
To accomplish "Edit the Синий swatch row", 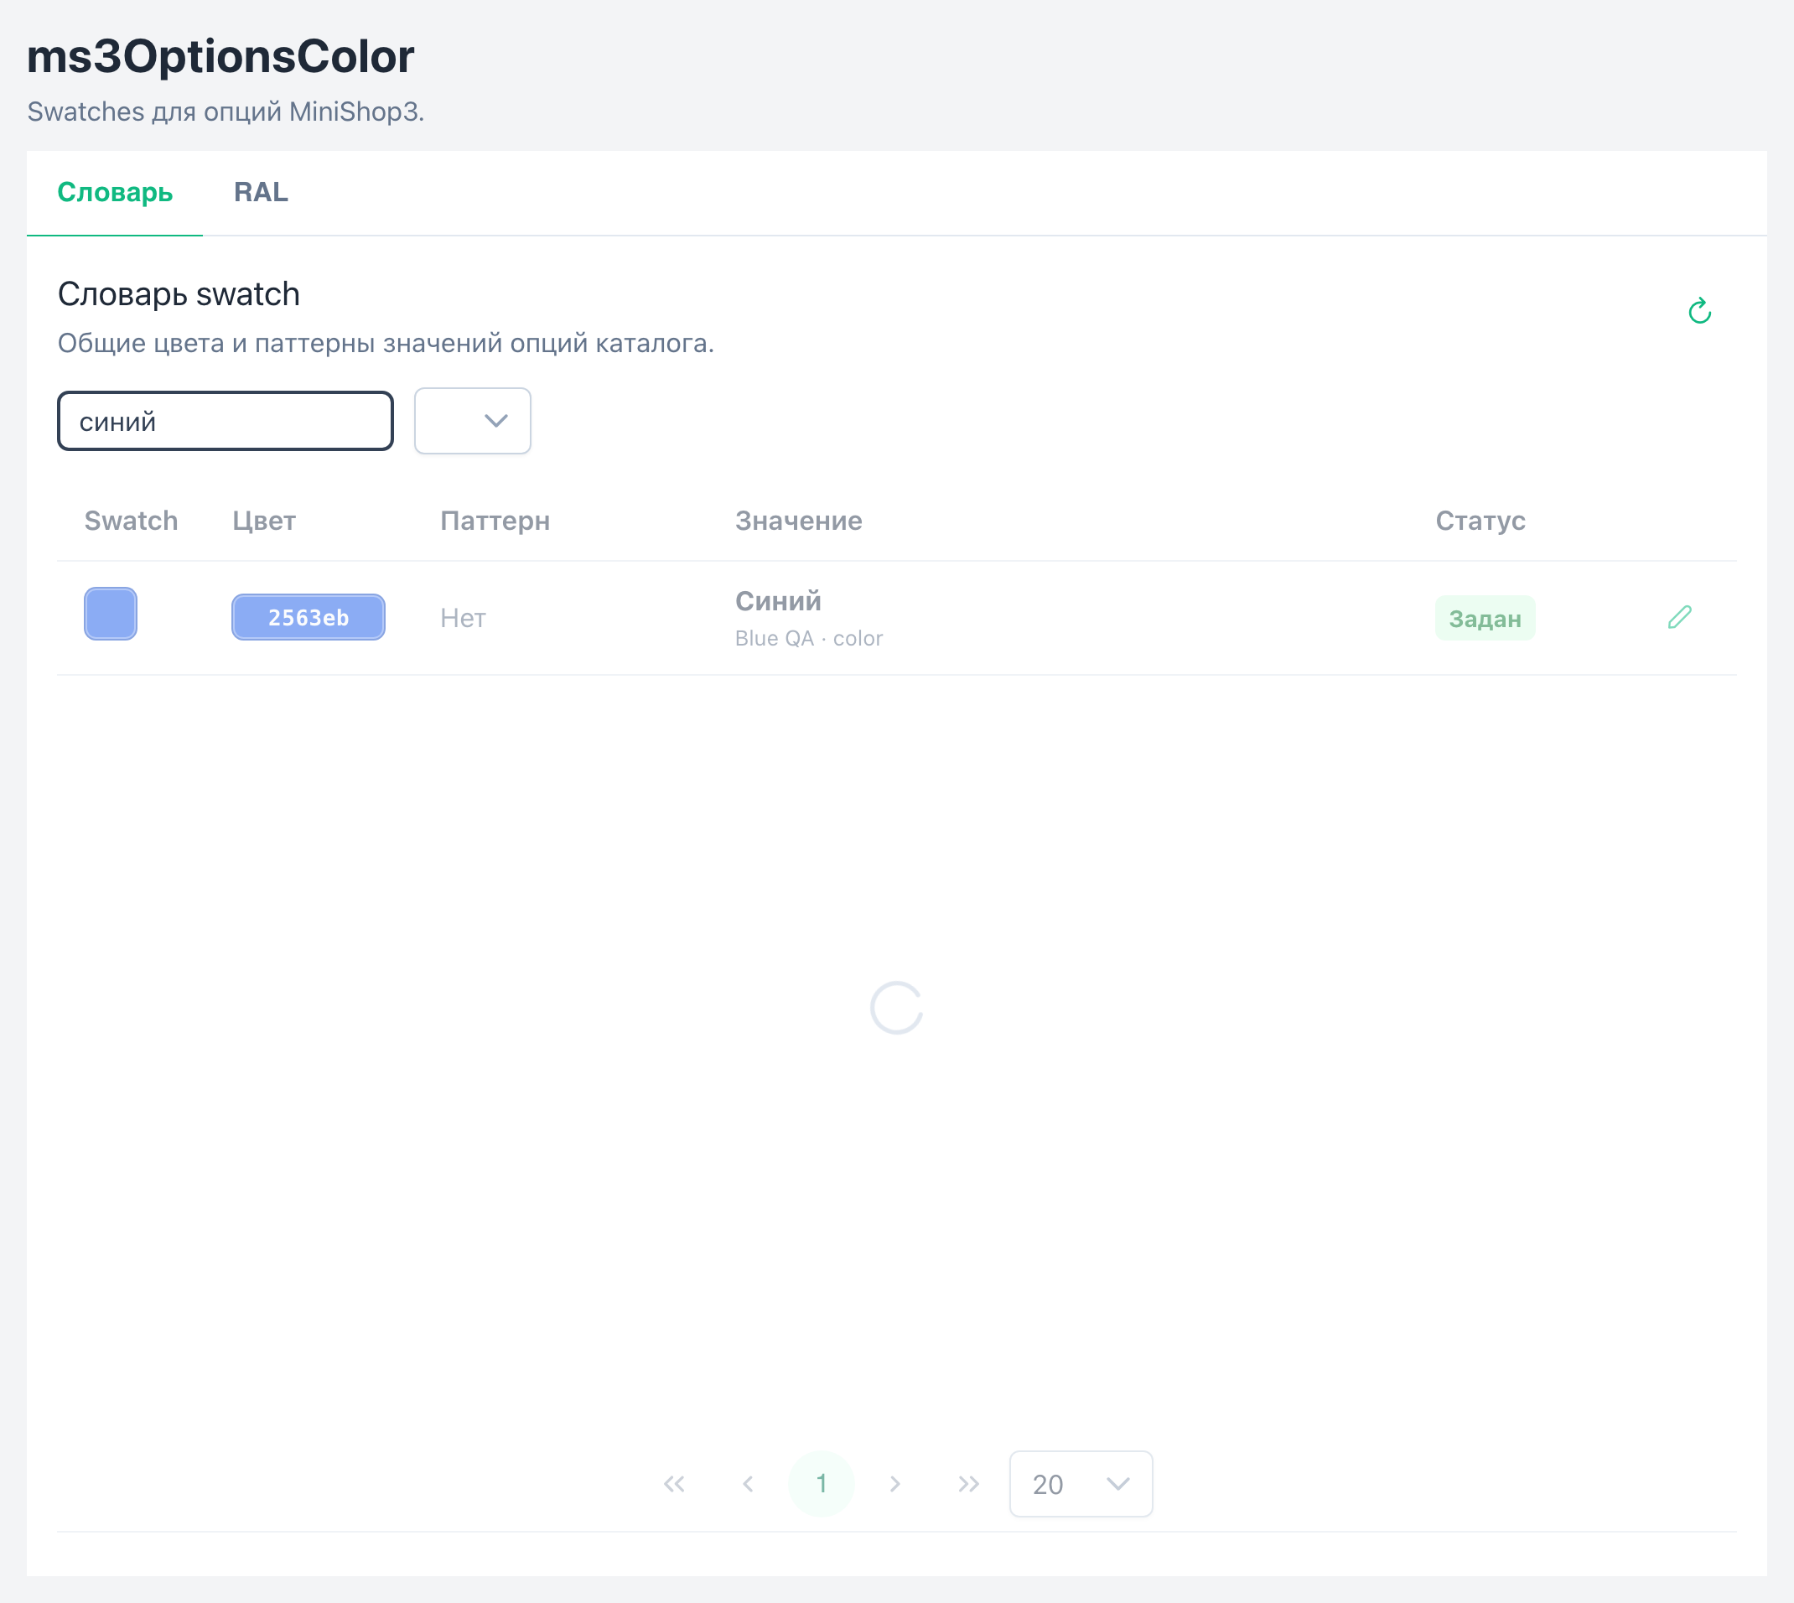I will click(x=1679, y=617).
